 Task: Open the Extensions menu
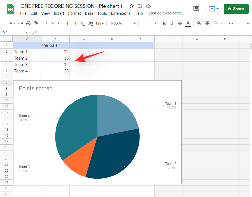[x=121, y=13]
